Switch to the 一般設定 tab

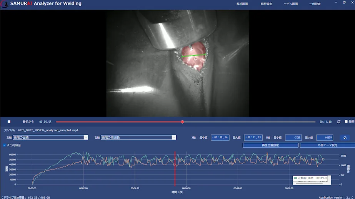(315, 4)
